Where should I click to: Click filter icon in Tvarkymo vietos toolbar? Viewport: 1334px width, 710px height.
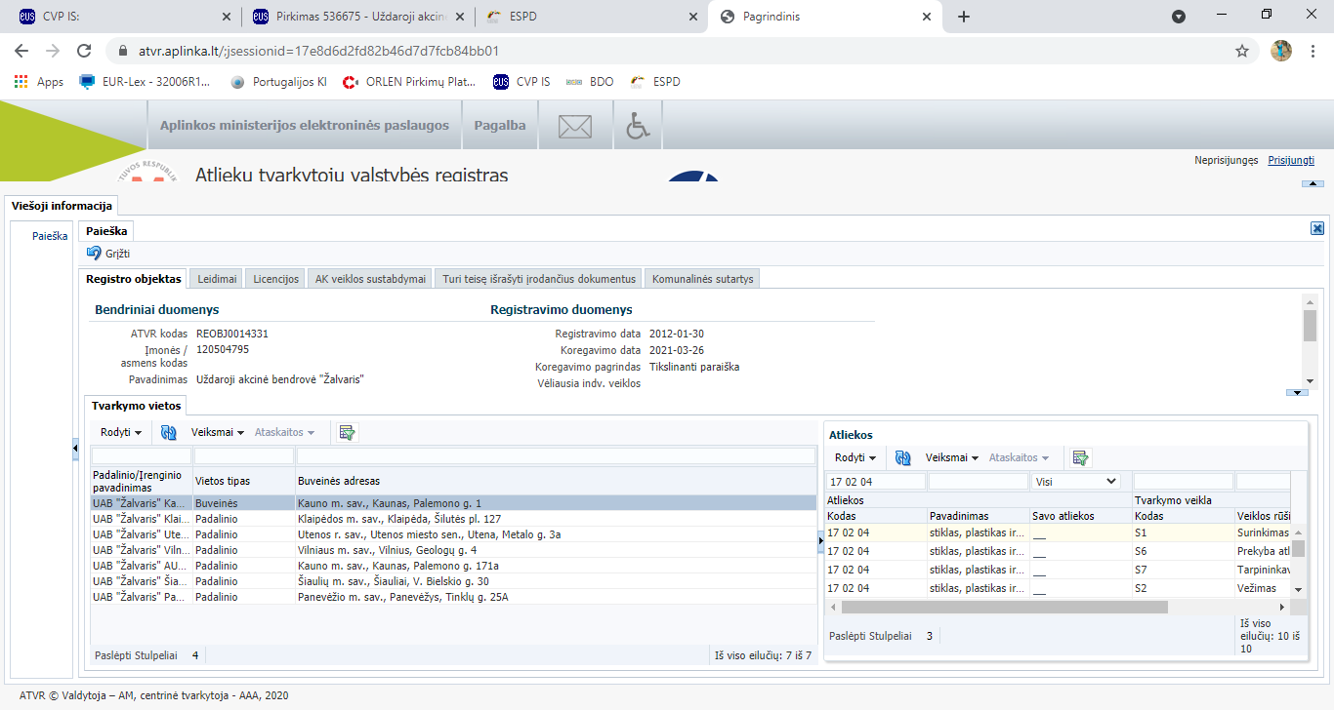(347, 432)
